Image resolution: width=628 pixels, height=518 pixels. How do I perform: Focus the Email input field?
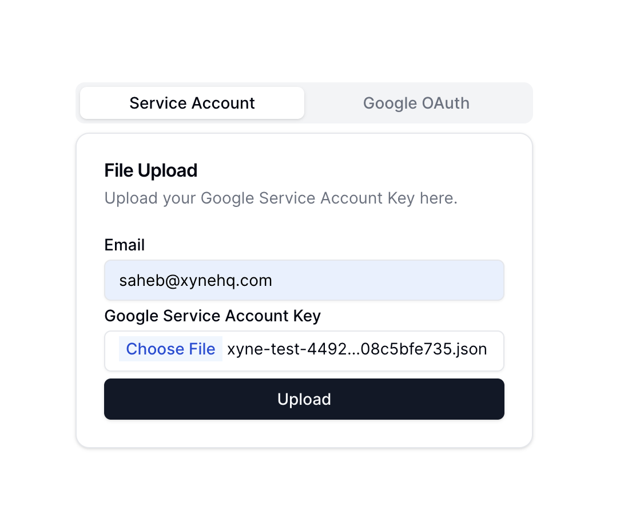click(x=304, y=280)
